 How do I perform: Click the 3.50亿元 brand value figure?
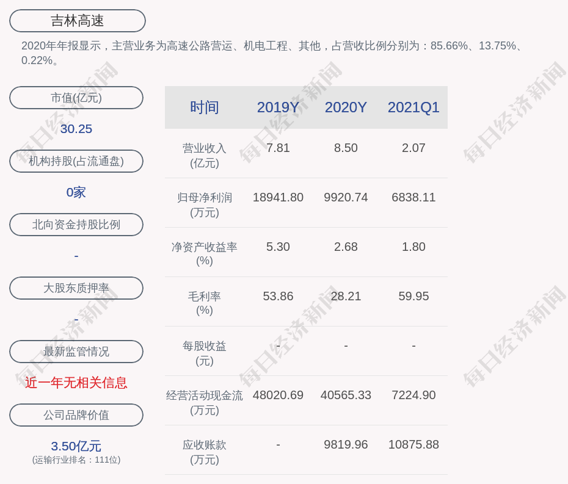pyautogui.click(x=76, y=446)
